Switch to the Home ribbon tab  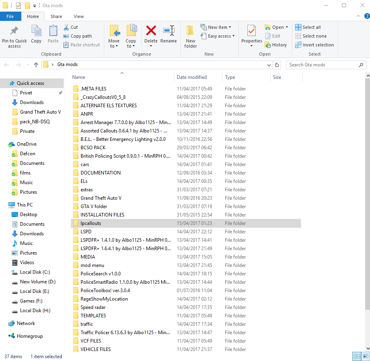[33, 16]
